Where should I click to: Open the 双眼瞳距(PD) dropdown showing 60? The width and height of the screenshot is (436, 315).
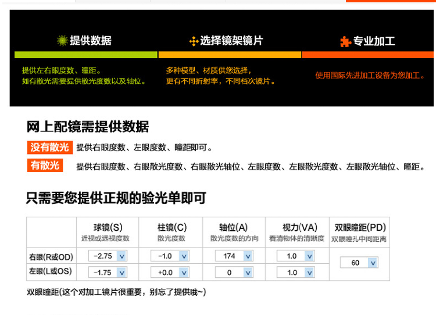tap(359, 263)
